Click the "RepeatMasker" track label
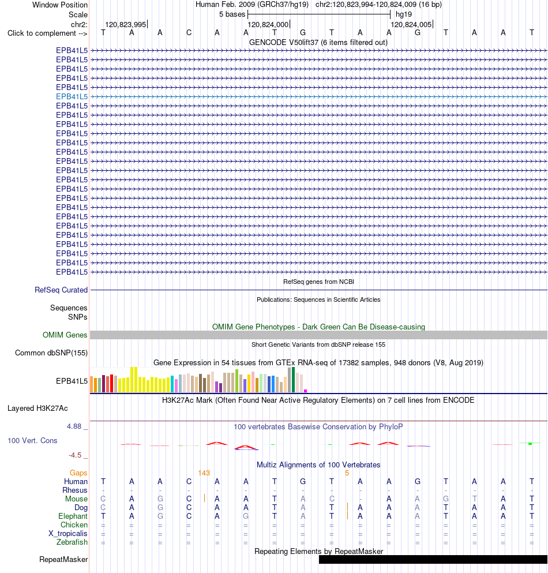Image resolution: width=548 pixels, height=573 pixels. pos(63,560)
